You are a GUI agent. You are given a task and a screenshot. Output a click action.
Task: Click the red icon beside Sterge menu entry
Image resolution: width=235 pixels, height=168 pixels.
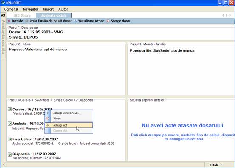point(48,118)
